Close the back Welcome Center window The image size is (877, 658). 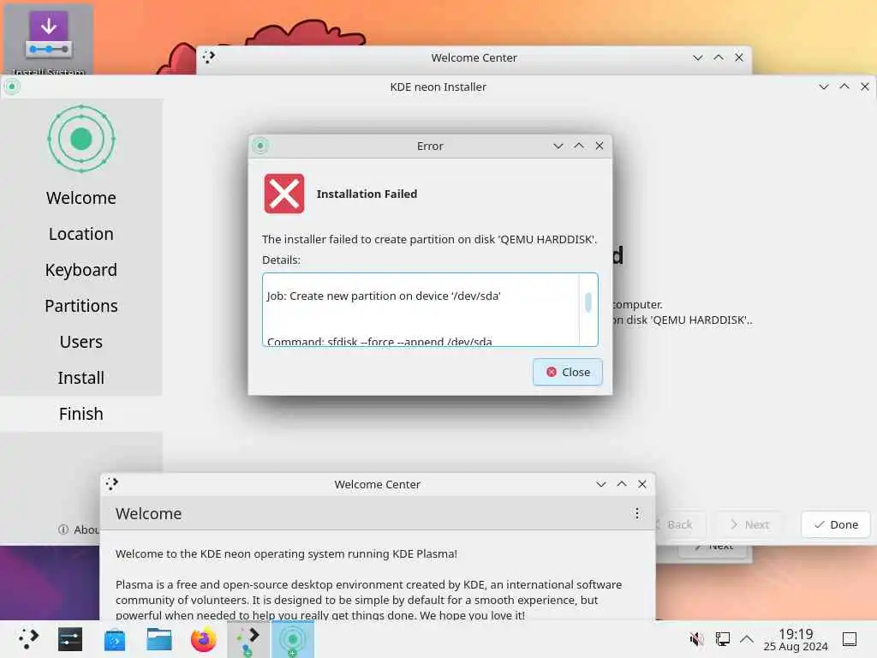pos(739,57)
